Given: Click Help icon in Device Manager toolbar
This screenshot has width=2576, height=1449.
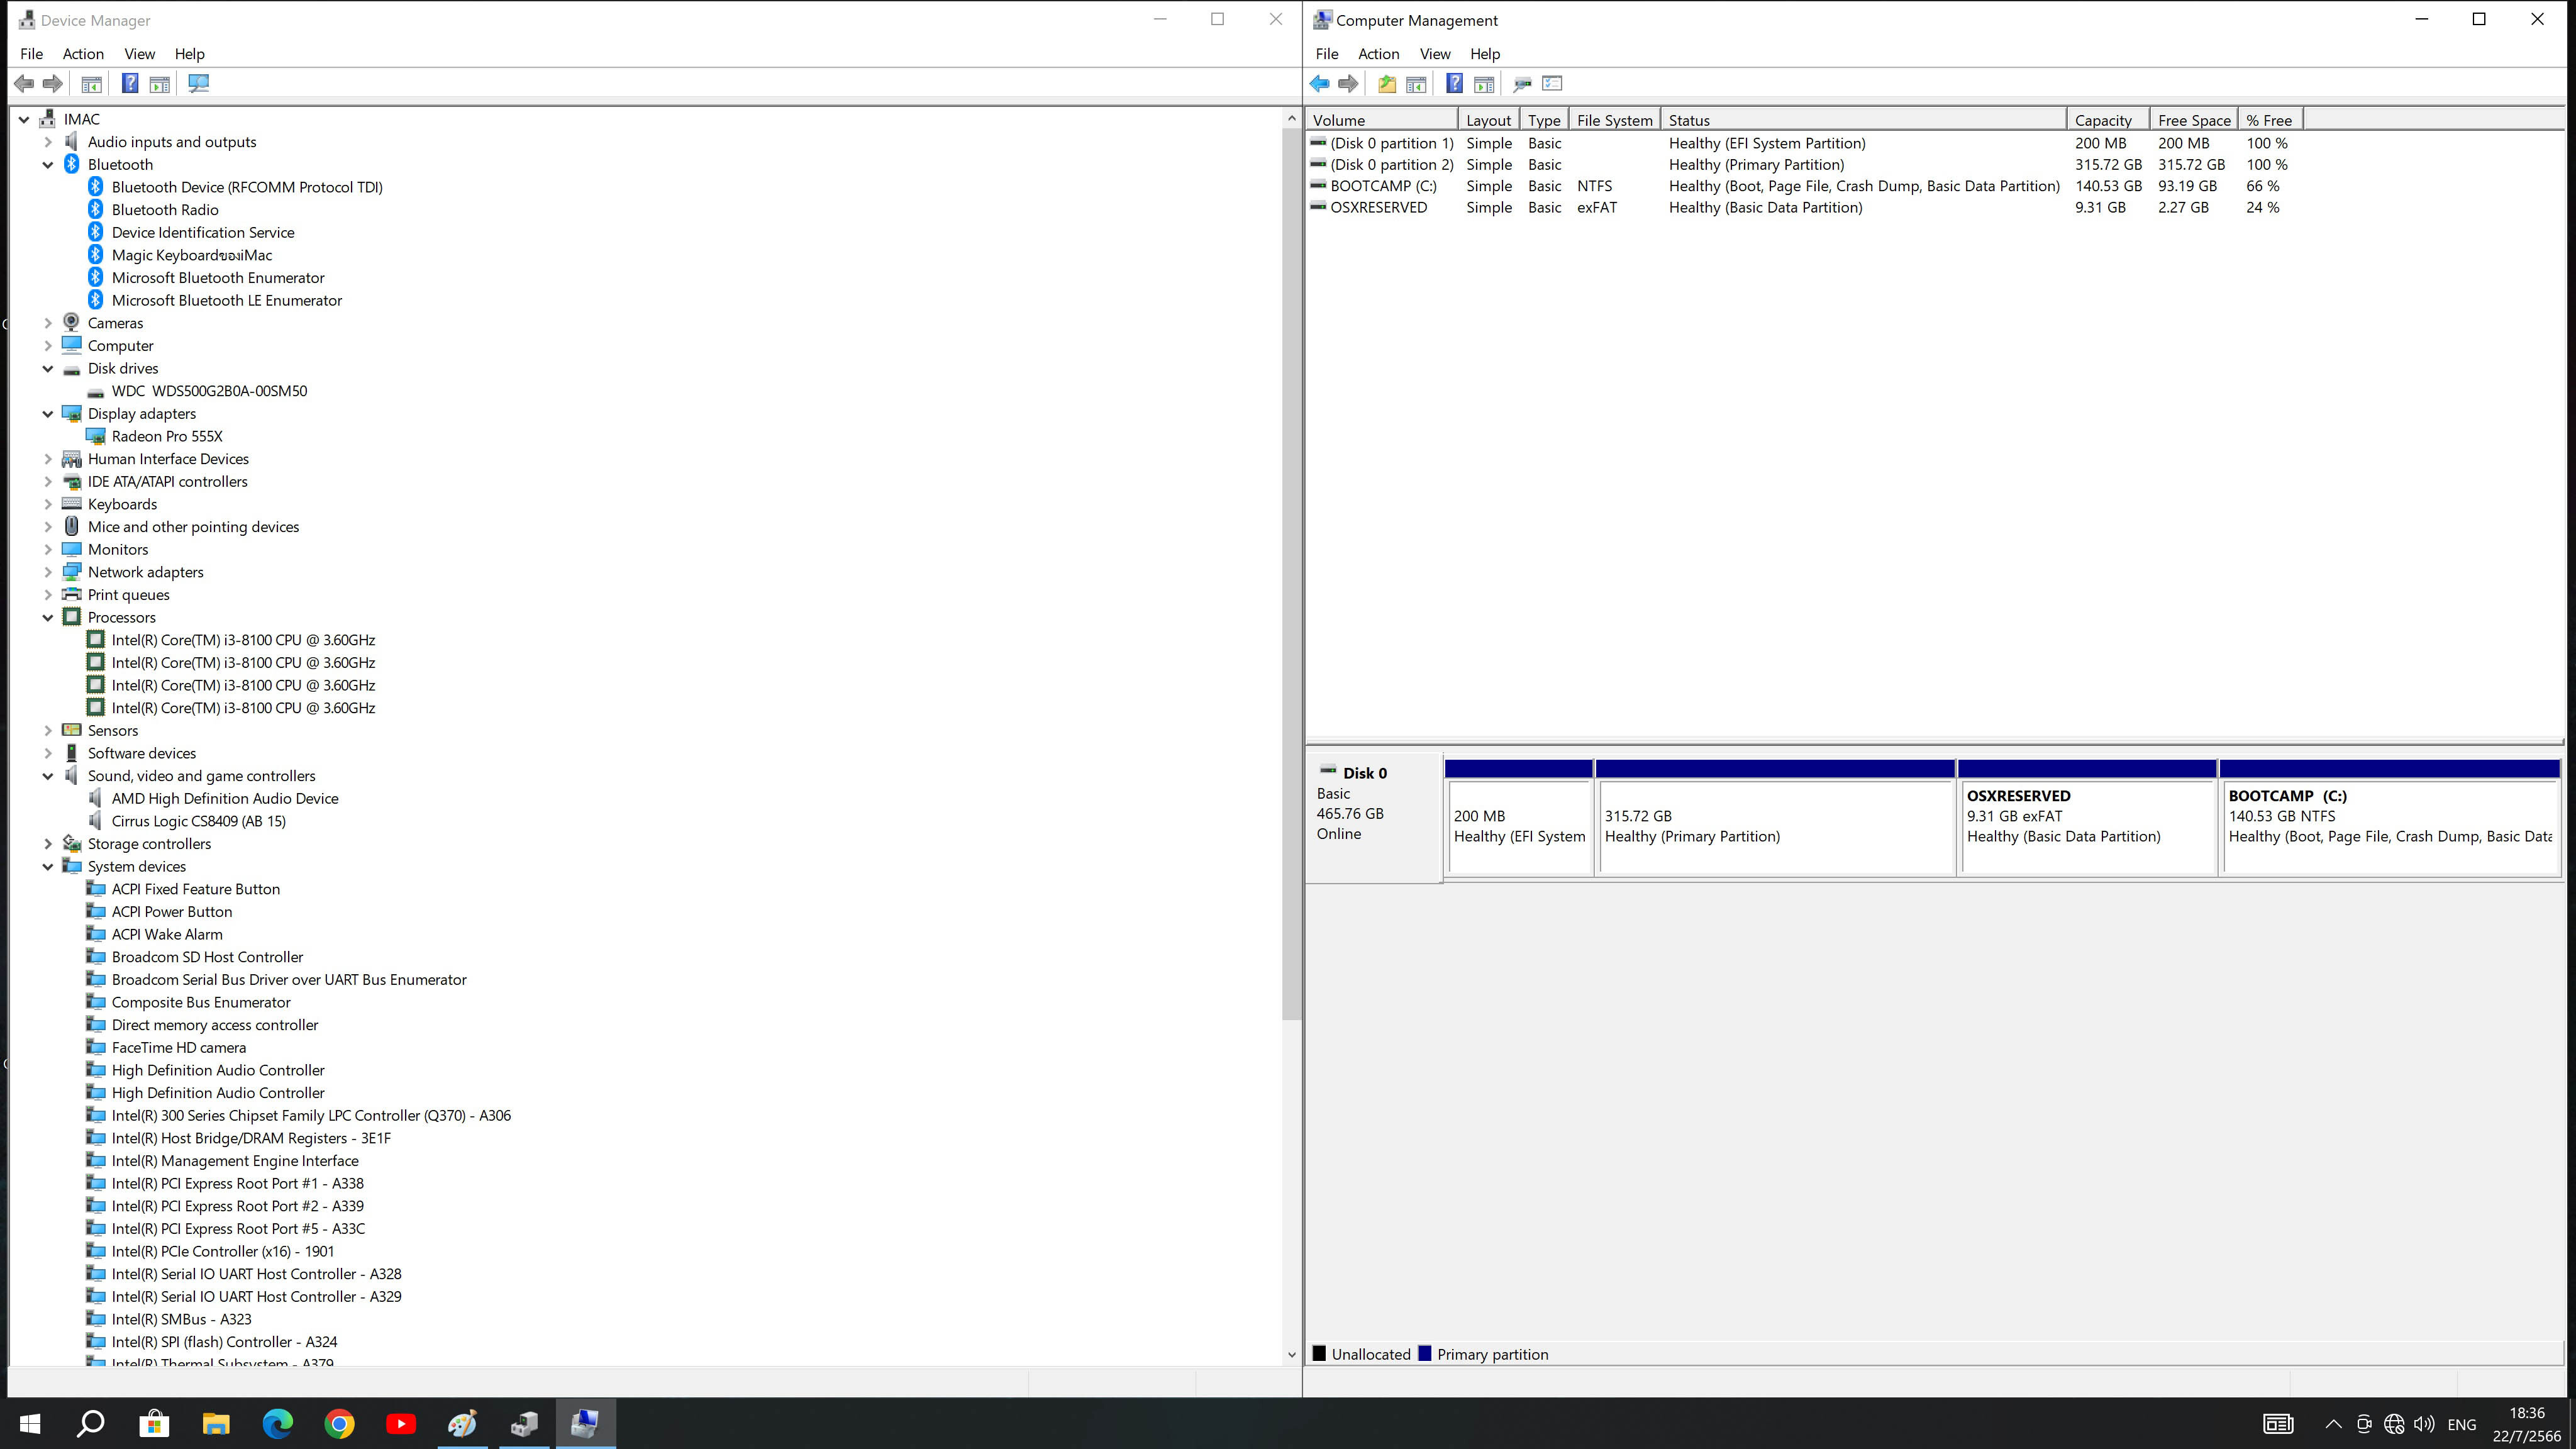Looking at the screenshot, I should [130, 84].
